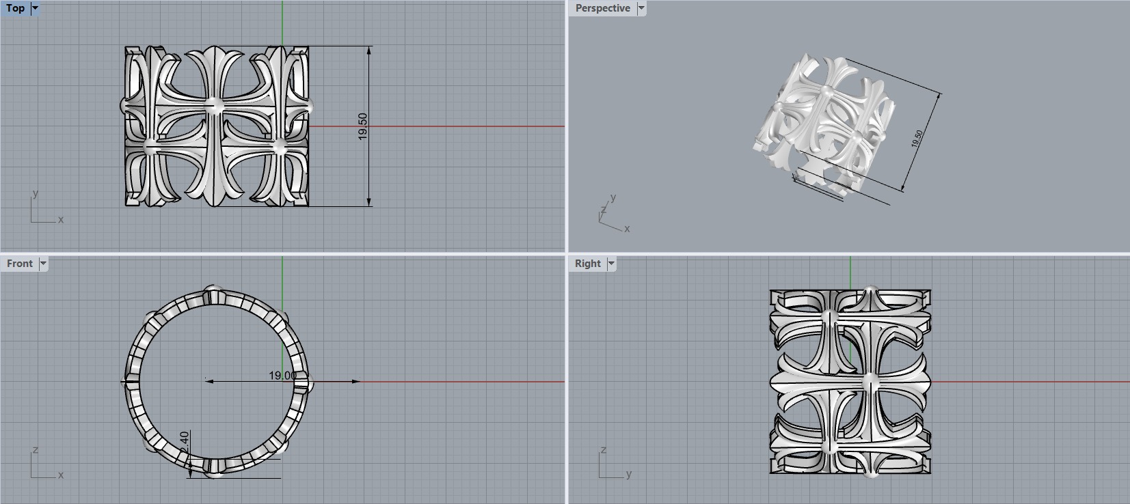1130x504 pixels.
Task: Select the 19.00 diameter dimension in Front view
Action: [283, 376]
